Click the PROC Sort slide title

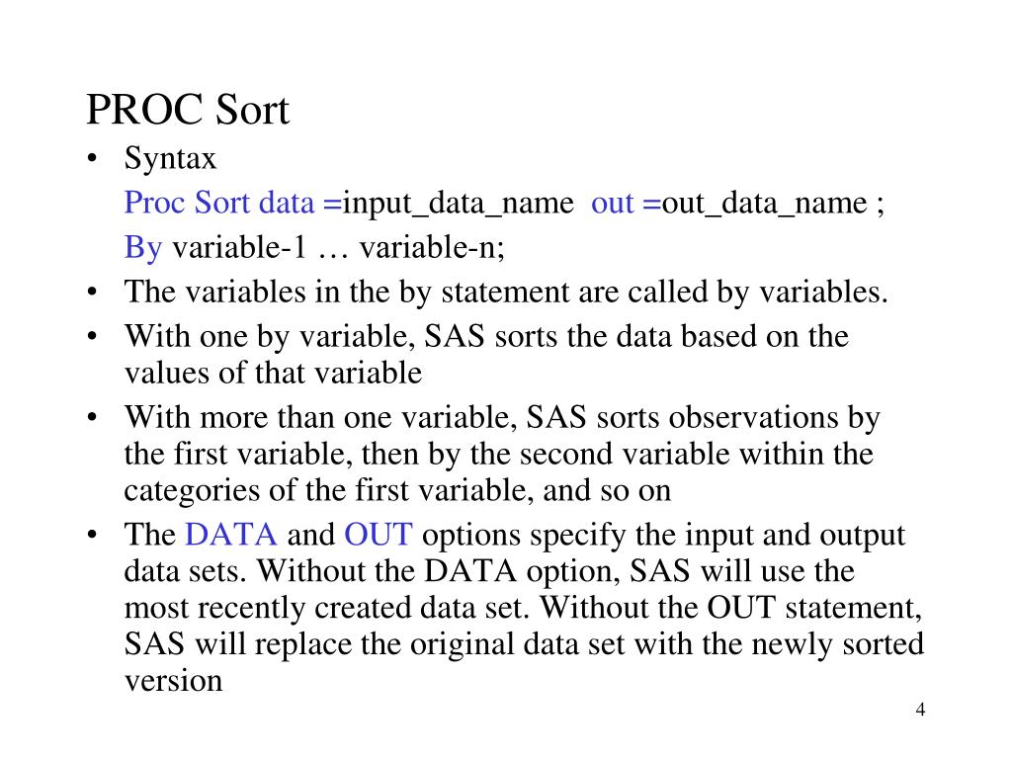click(x=188, y=109)
